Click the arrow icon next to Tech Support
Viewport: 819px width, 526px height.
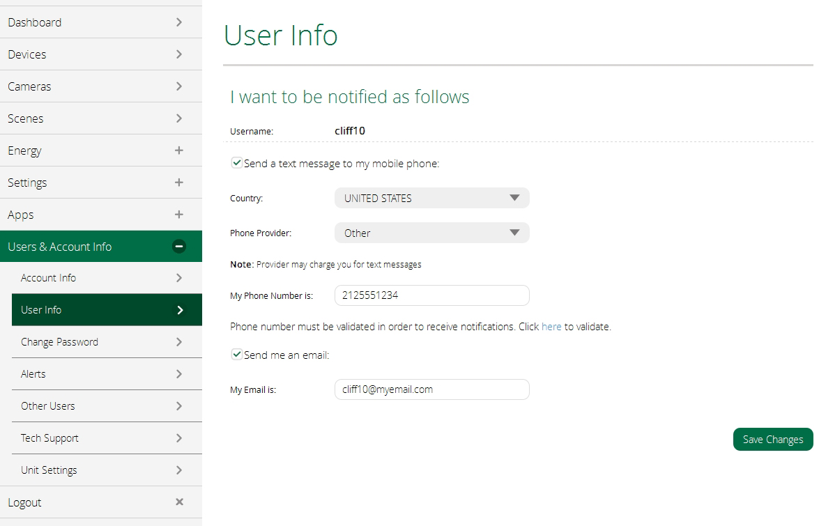pyautogui.click(x=179, y=438)
